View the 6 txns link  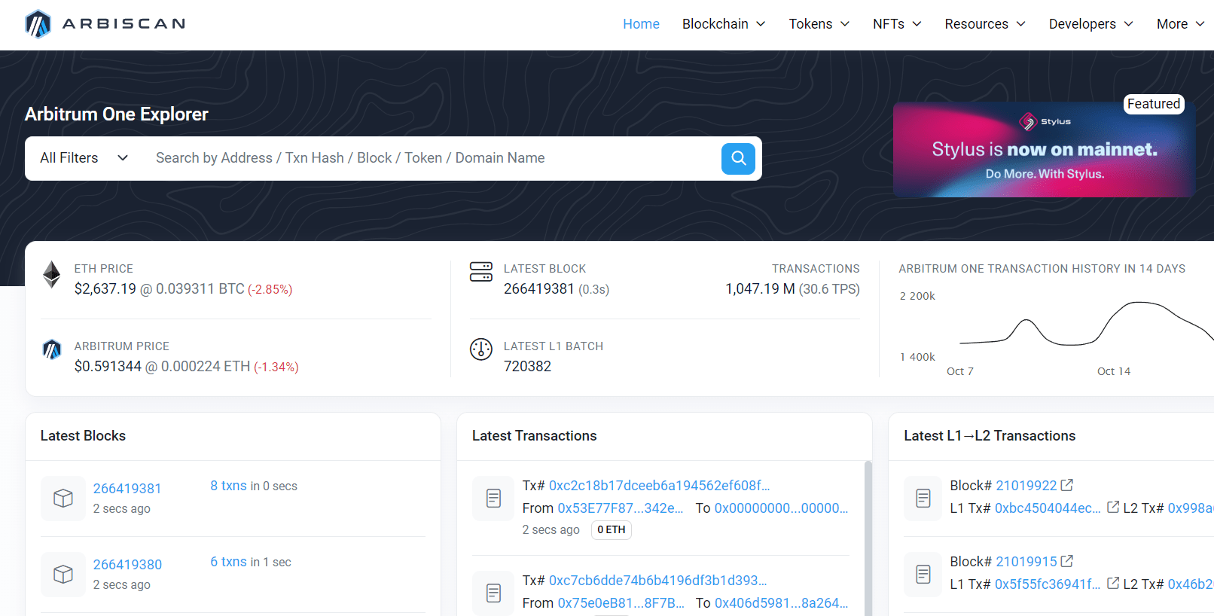coord(228,563)
